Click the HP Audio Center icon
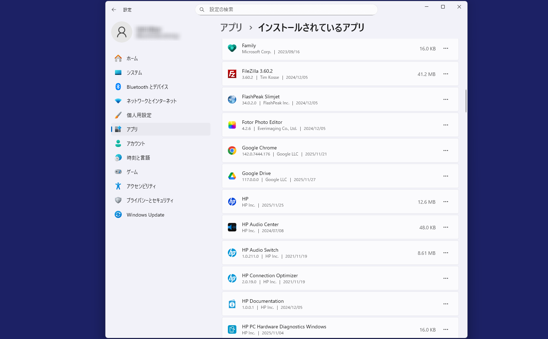The width and height of the screenshot is (548, 339). click(232, 227)
